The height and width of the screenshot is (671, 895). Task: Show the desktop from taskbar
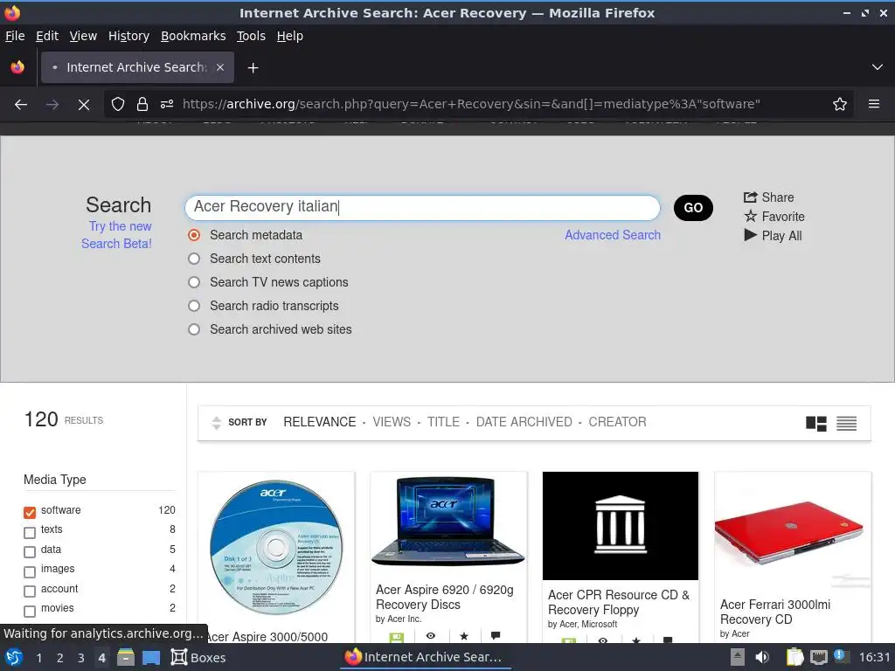coord(150,657)
